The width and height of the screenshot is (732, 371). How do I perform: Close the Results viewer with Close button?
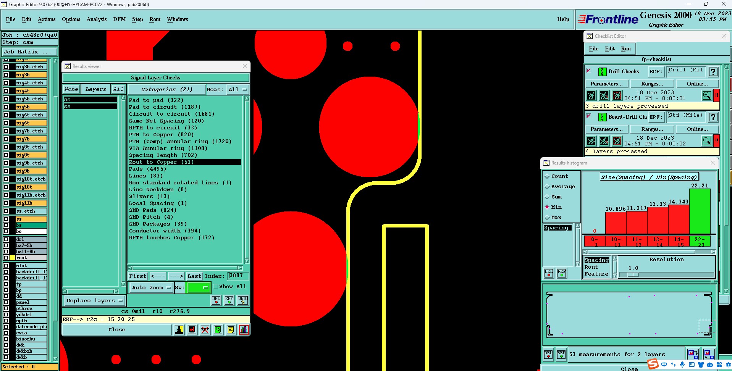point(117,330)
